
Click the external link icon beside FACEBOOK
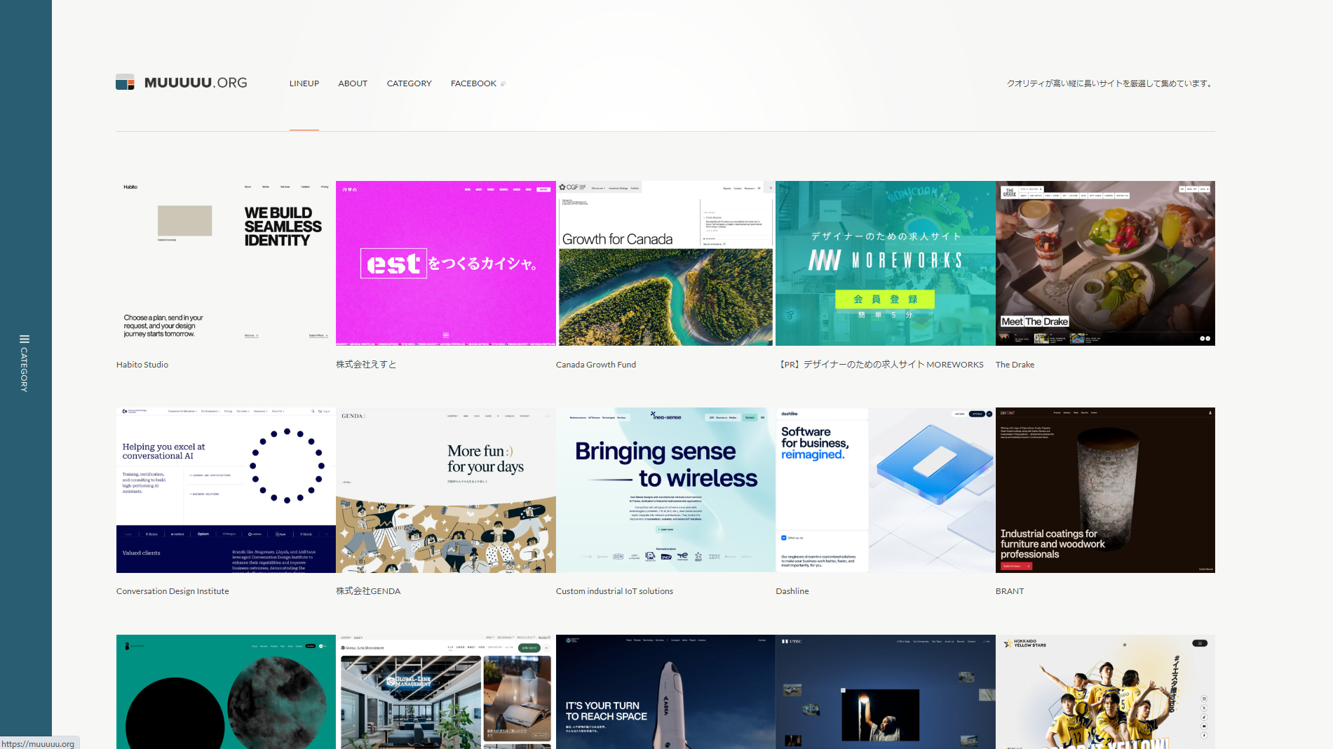click(503, 84)
